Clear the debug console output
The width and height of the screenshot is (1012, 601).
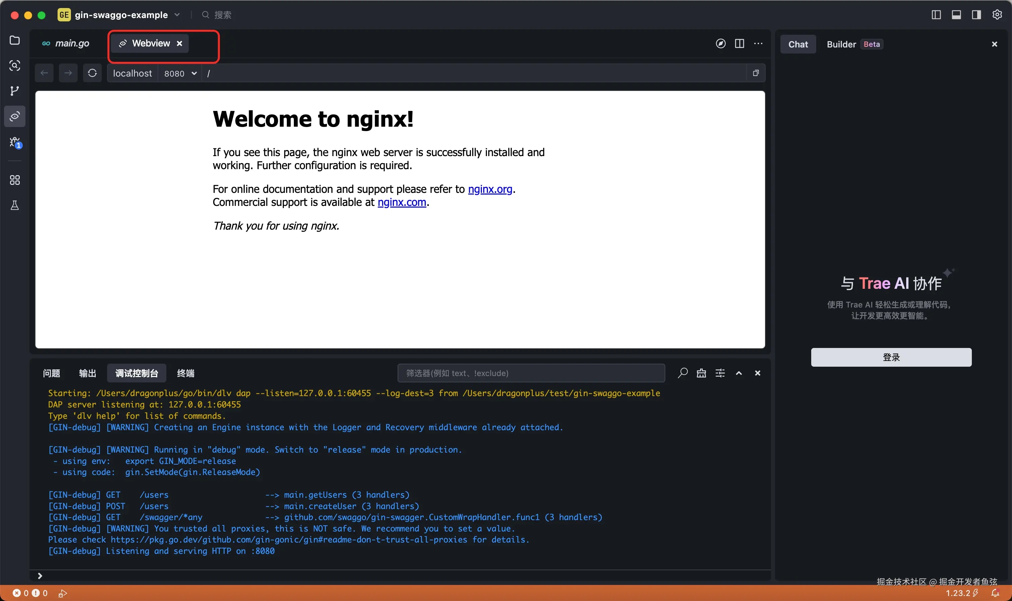point(701,373)
